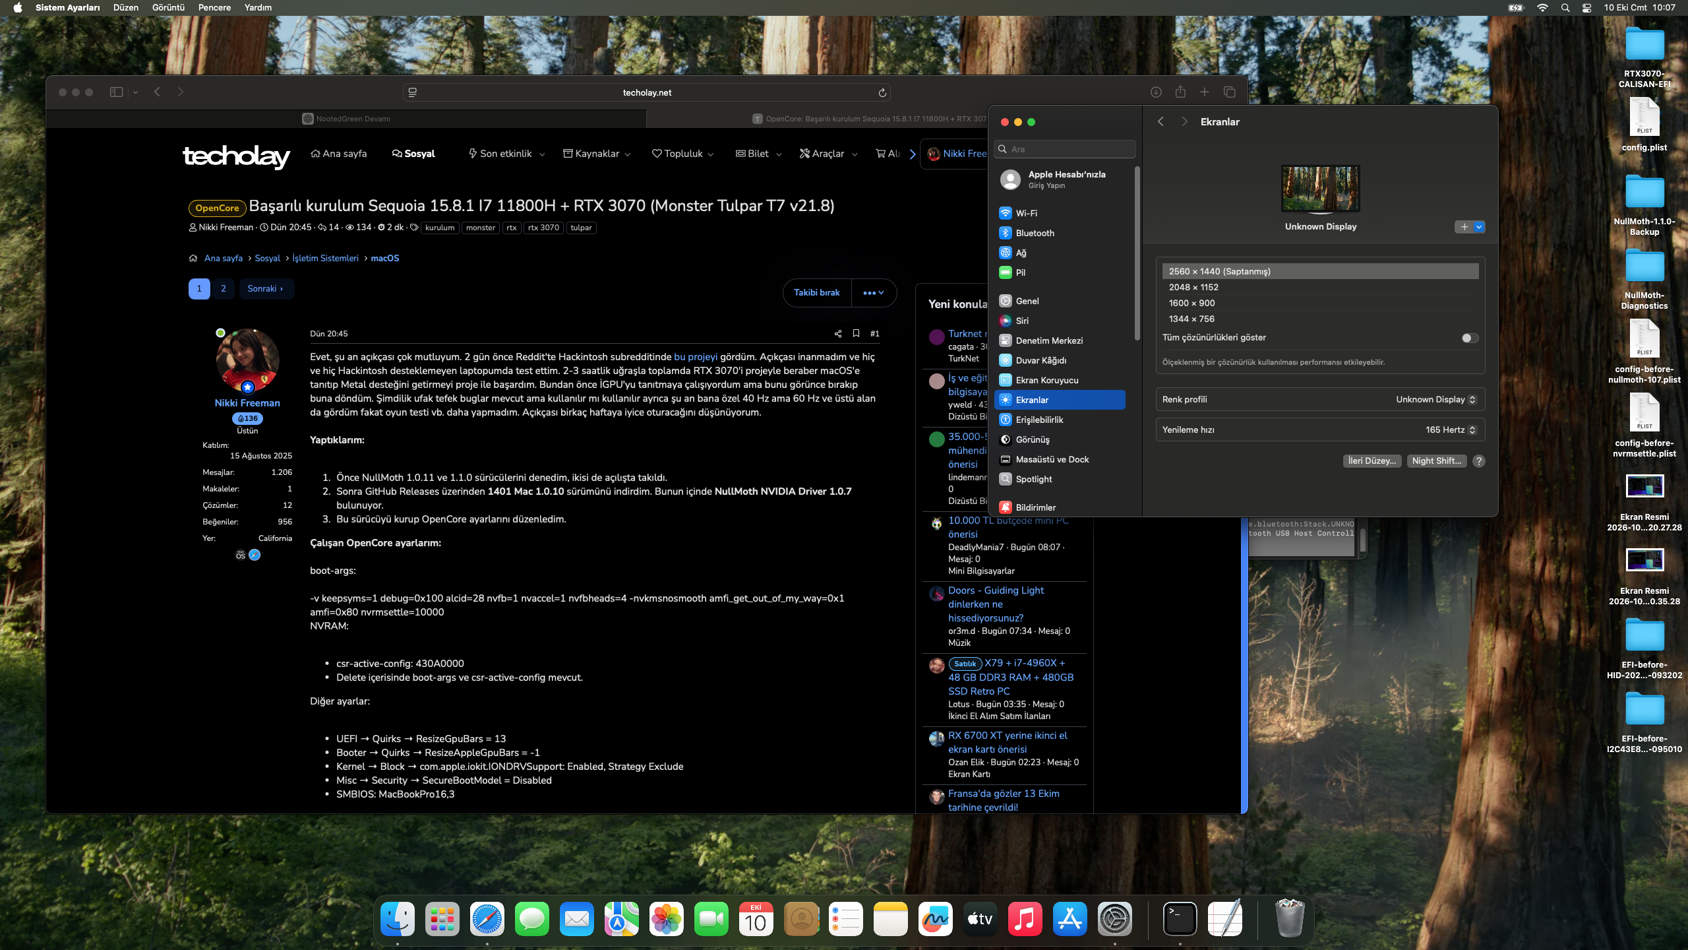Open the config.plist file on desktop
Viewport: 1688px width, 950px height.
[1644, 124]
